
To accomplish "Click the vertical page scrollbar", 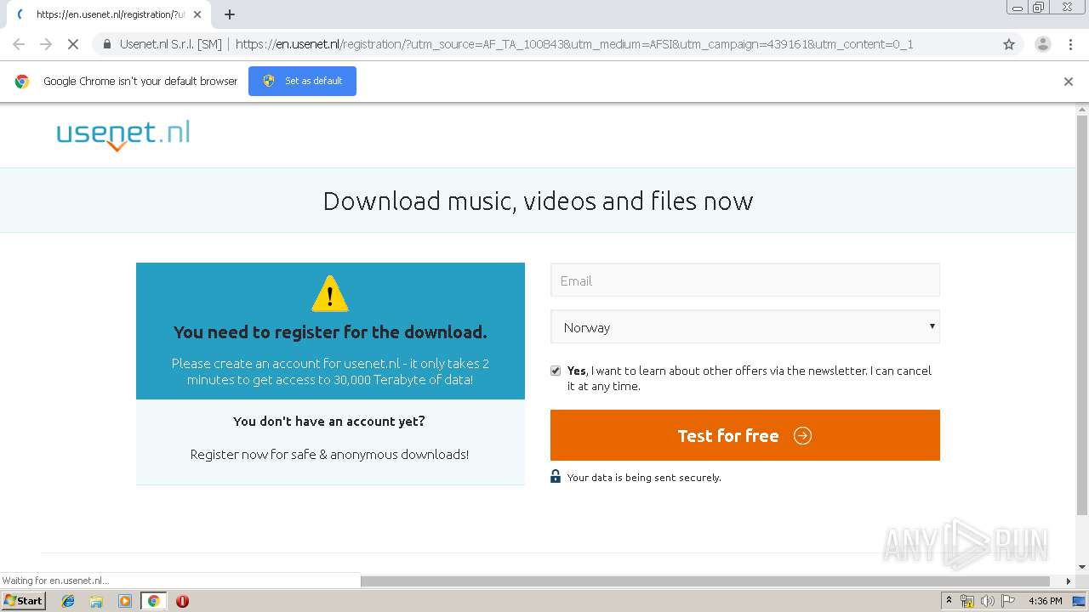I will tap(1082, 316).
